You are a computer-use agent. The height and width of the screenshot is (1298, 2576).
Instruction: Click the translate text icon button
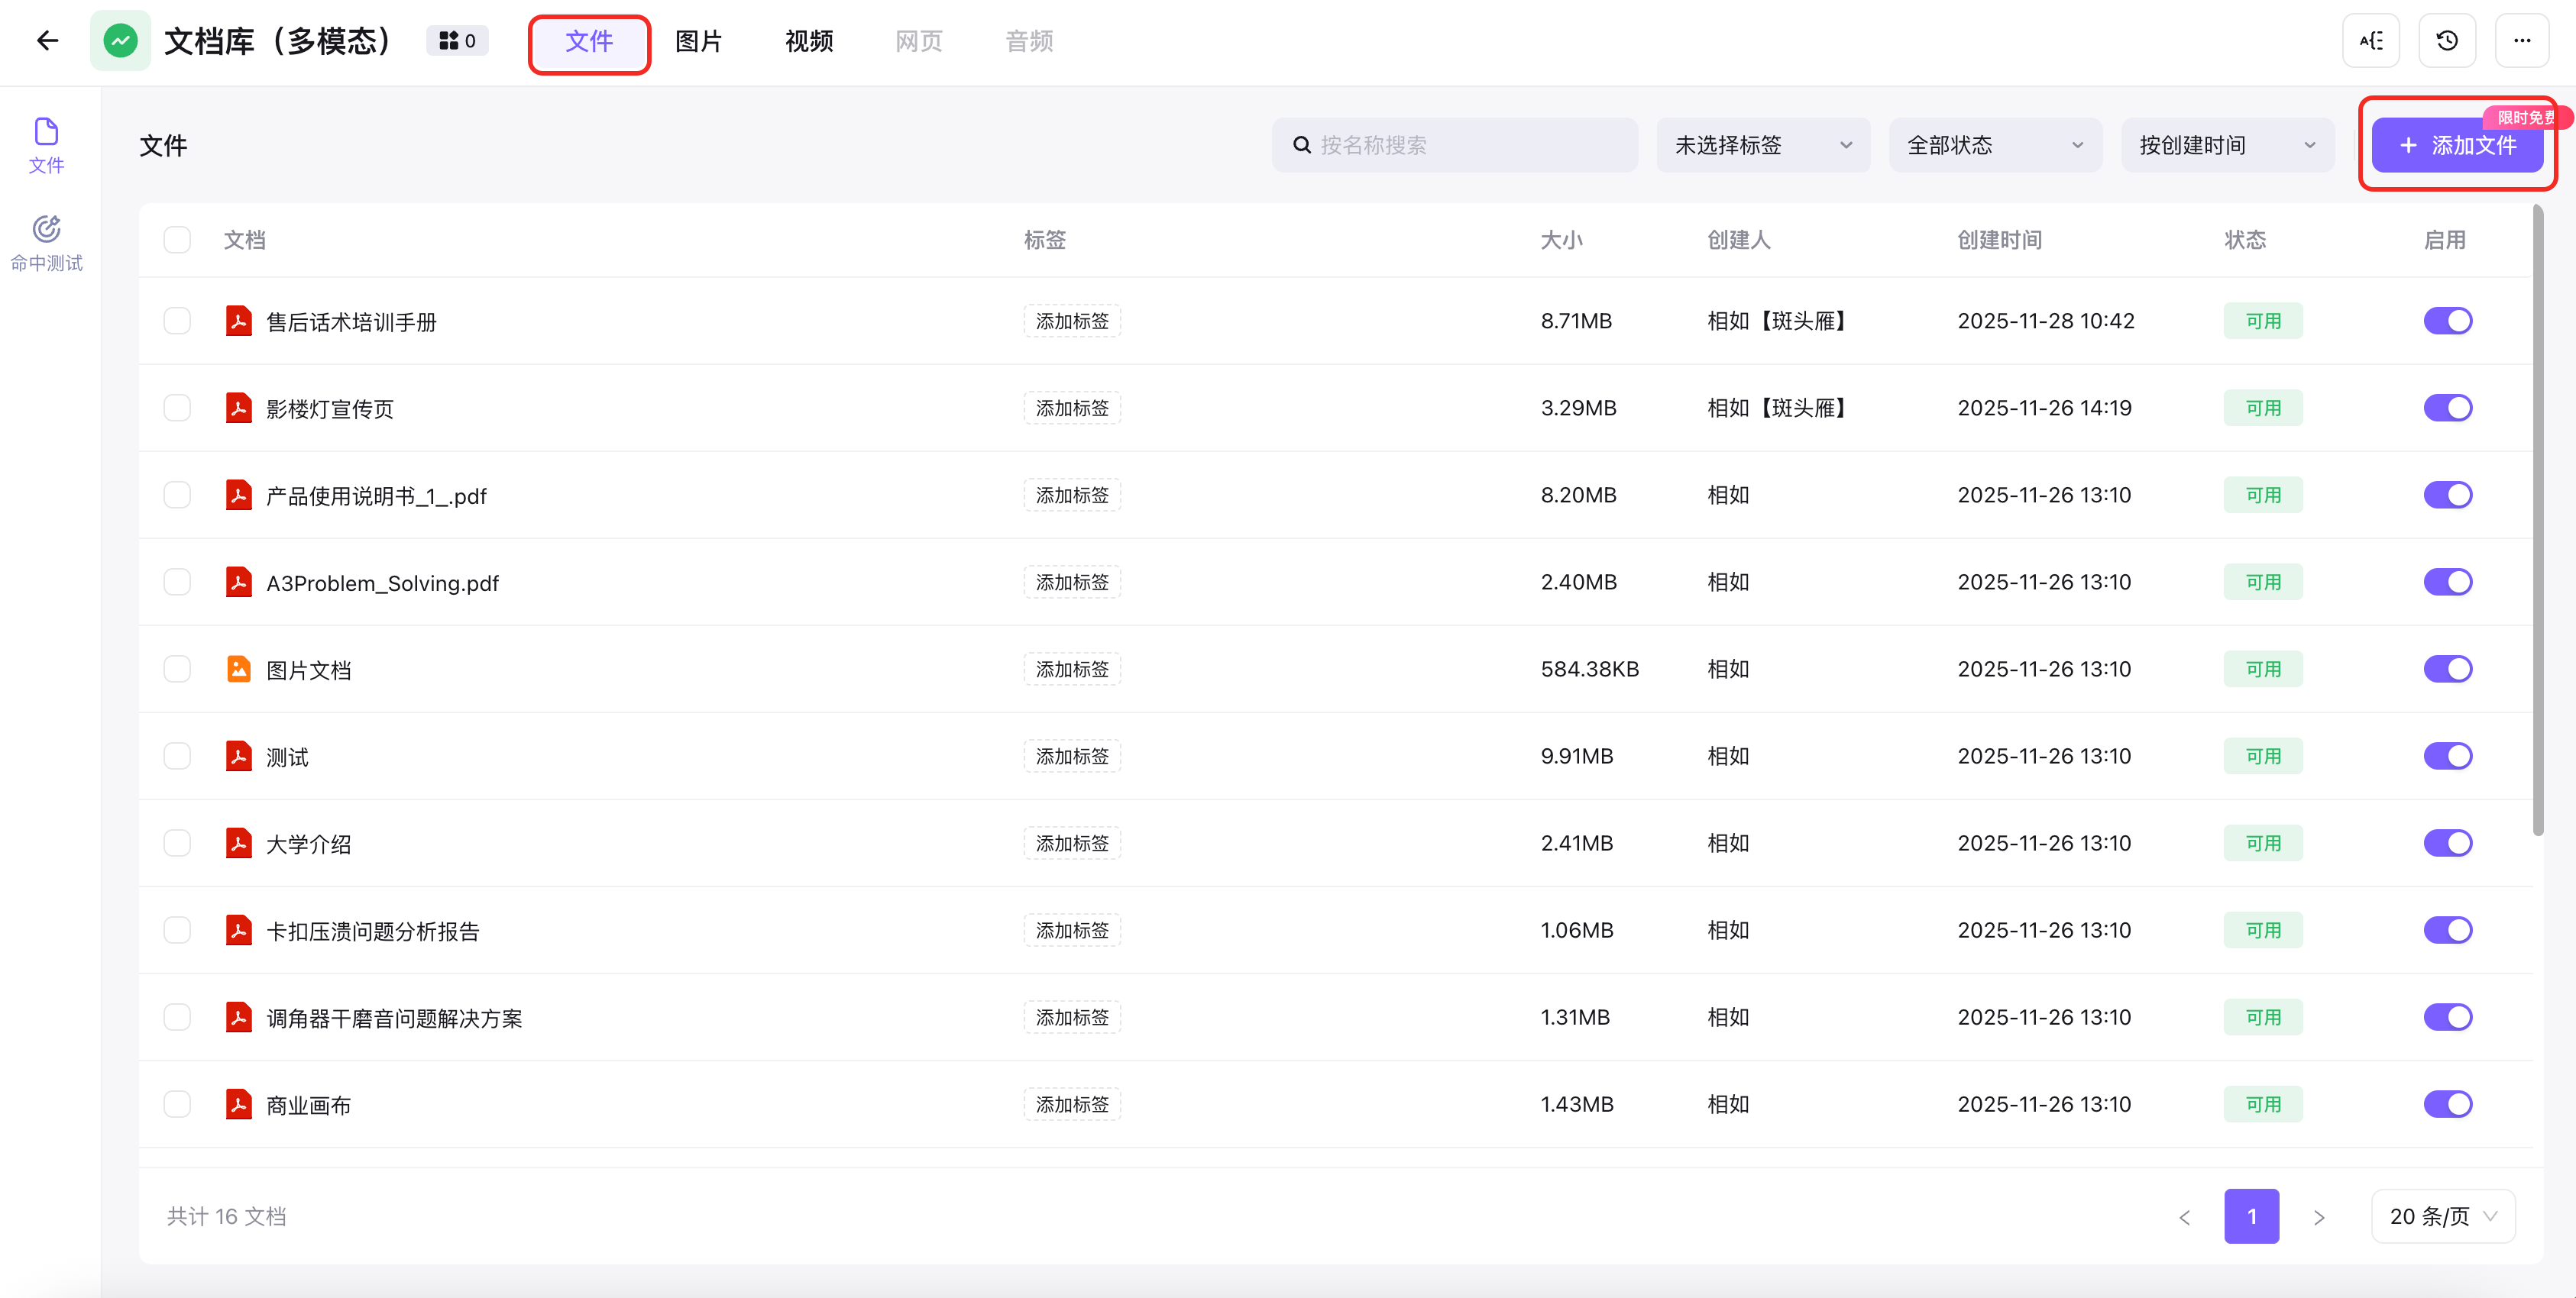click(x=2370, y=41)
